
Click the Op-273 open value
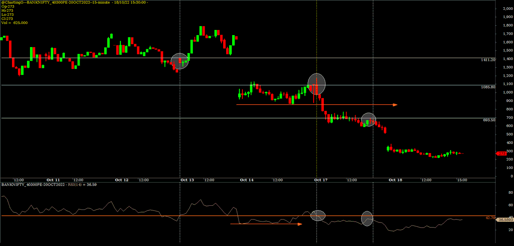click(x=8, y=7)
